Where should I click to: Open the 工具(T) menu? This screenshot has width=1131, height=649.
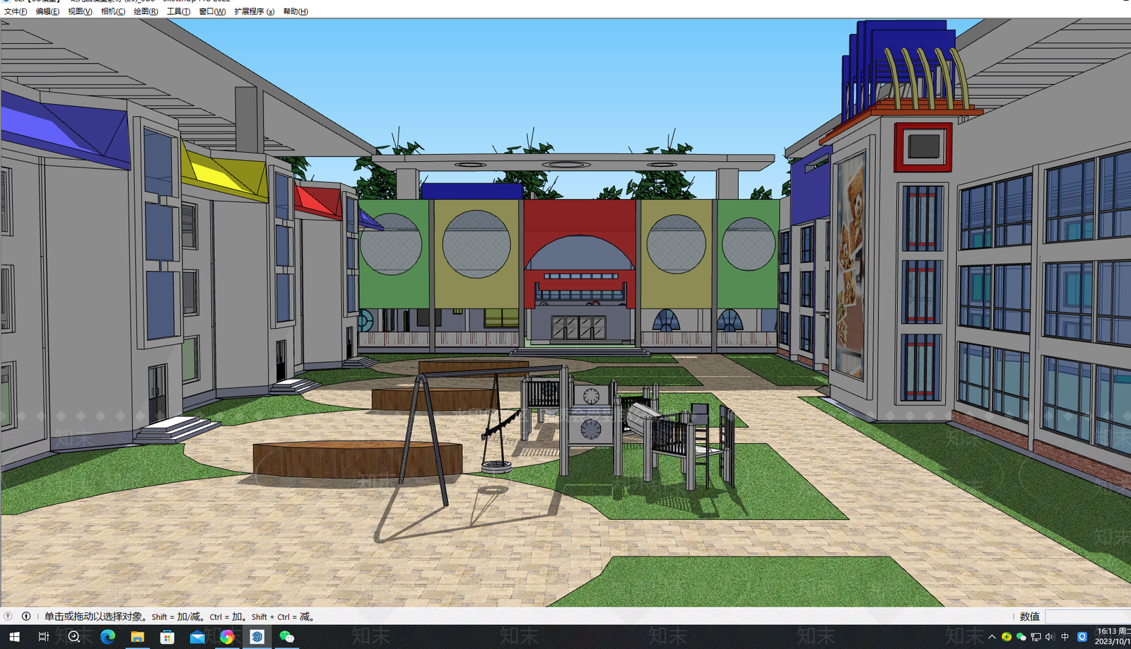tap(178, 11)
